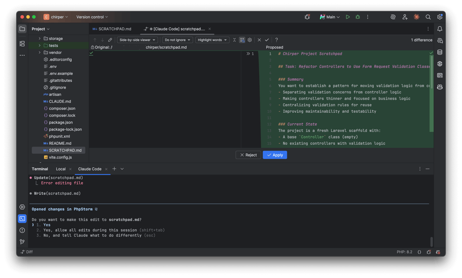Open the Database tool window icon

pyautogui.click(x=439, y=52)
